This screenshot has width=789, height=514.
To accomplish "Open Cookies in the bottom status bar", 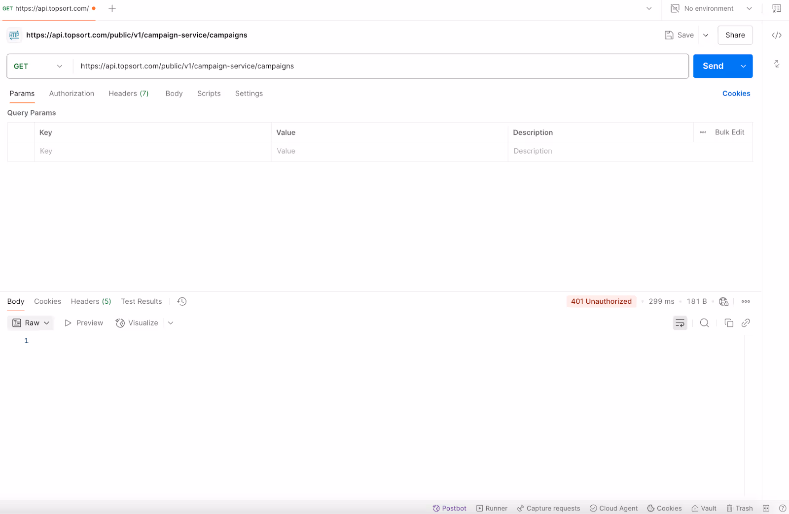I will (x=664, y=508).
